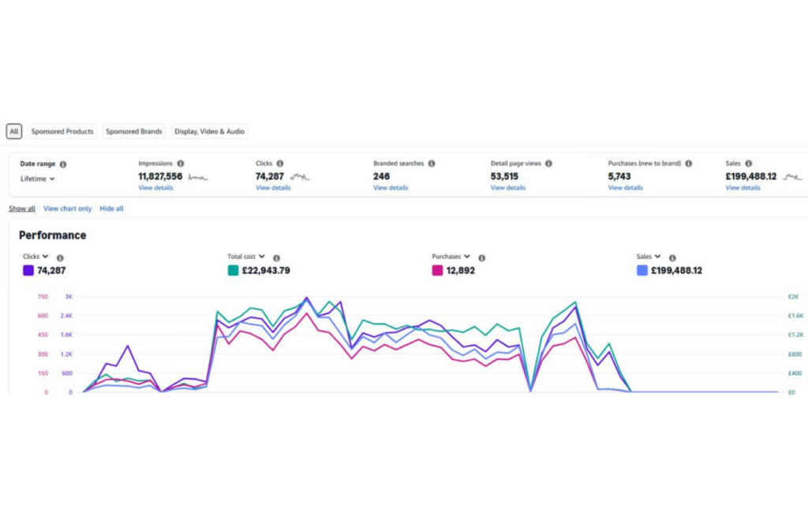Click the Impressions info icon
Viewport: 808px width, 510px height.
[181, 163]
